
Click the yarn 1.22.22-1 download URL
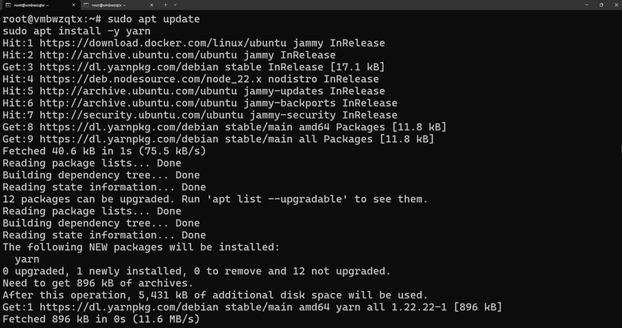129,307
